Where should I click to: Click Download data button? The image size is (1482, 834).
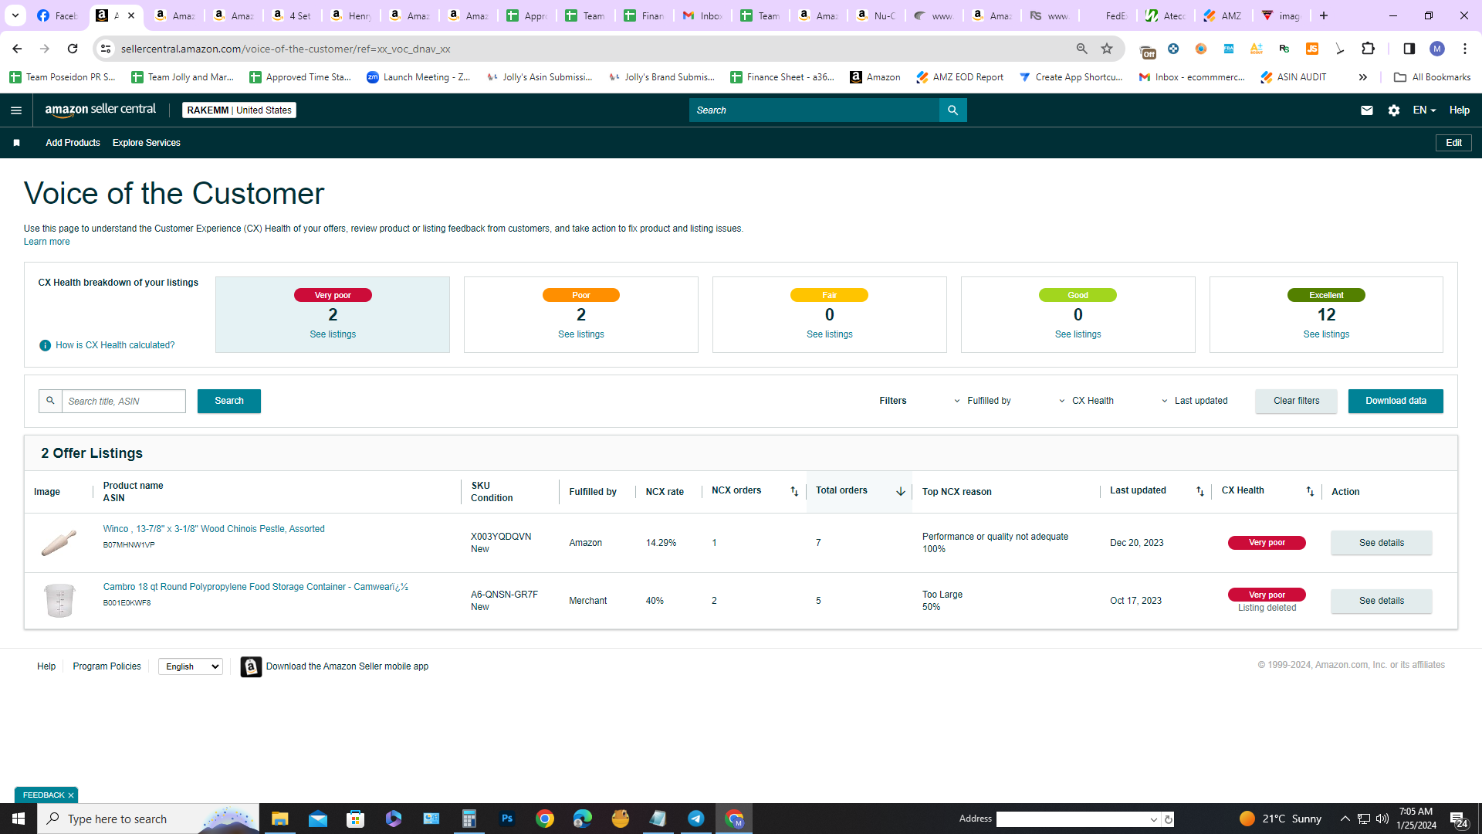[1396, 401]
